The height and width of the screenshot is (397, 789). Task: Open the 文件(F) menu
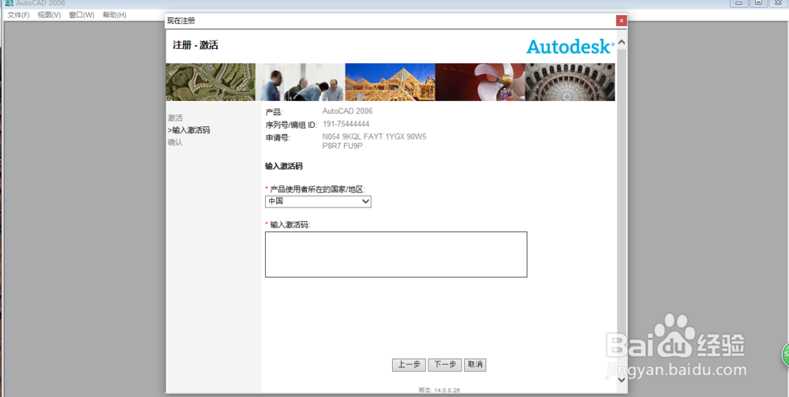[x=18, y=15]
